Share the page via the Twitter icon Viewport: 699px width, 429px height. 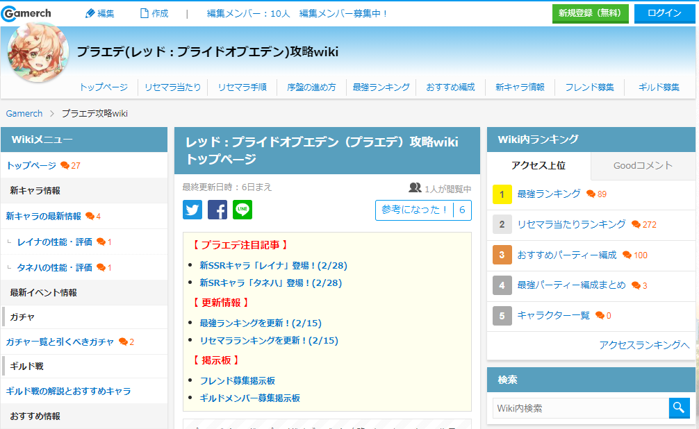(x=192, y=210)
